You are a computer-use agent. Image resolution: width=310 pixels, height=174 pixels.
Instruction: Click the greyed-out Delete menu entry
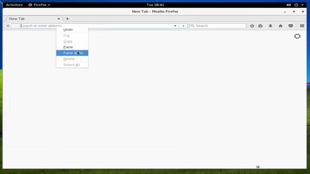pos(72,59)
